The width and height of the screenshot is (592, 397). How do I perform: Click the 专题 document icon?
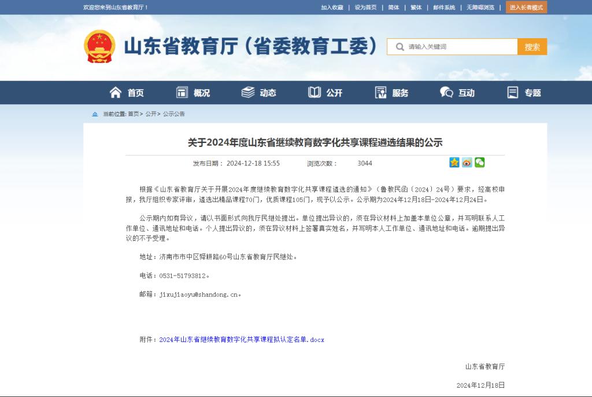pyautogui.click(x=513, y=92)
